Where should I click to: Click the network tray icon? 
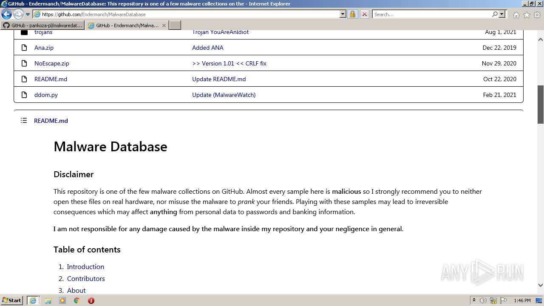(x=493, y=300)
